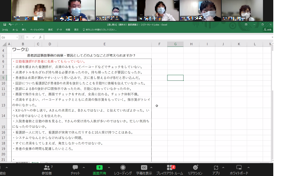Click the tell-me search box in ribbon

[x=101, y=30]
